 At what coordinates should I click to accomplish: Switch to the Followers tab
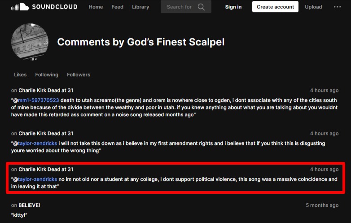point(79,74)
